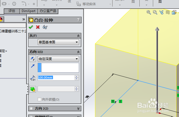This screenshot has height=117, width=179.
Task: Click the panel collapse handle on left edge
Action: pyautogui.click(x=27, y=89)
